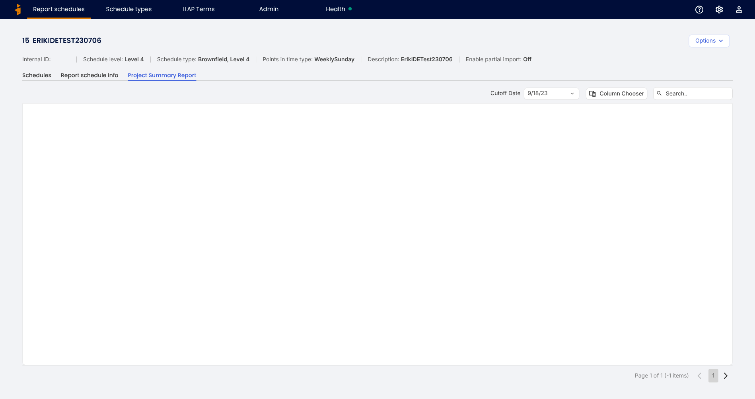Viewport: 755px width, 399px height.
Task: Click the ERIKIDETEST230706 schedule title
Action: 67,41
